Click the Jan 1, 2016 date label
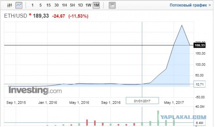215x127 pixels. coord(48,103)
